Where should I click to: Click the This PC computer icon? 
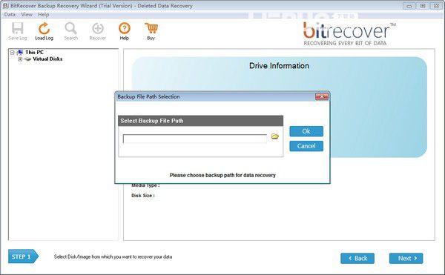20,52
